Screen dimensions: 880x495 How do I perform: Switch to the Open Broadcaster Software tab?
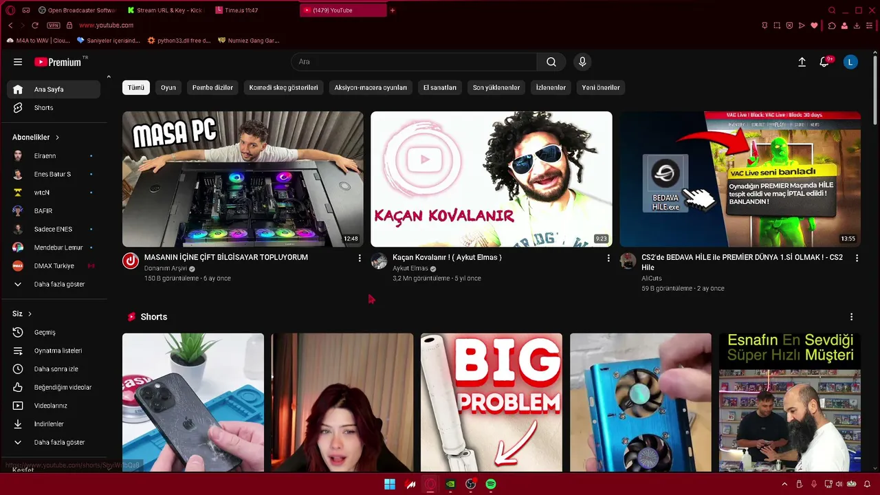click(77, 10)
